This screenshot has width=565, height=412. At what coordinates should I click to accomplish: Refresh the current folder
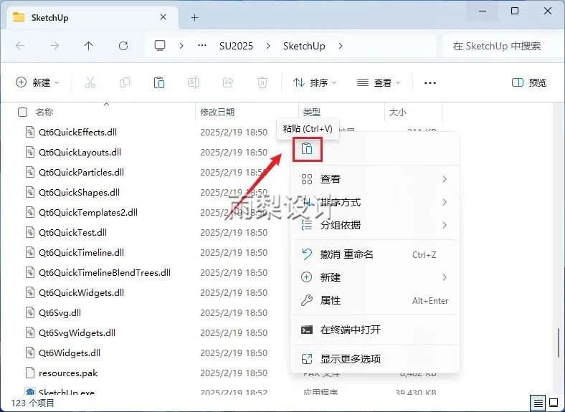coord(123,46)
